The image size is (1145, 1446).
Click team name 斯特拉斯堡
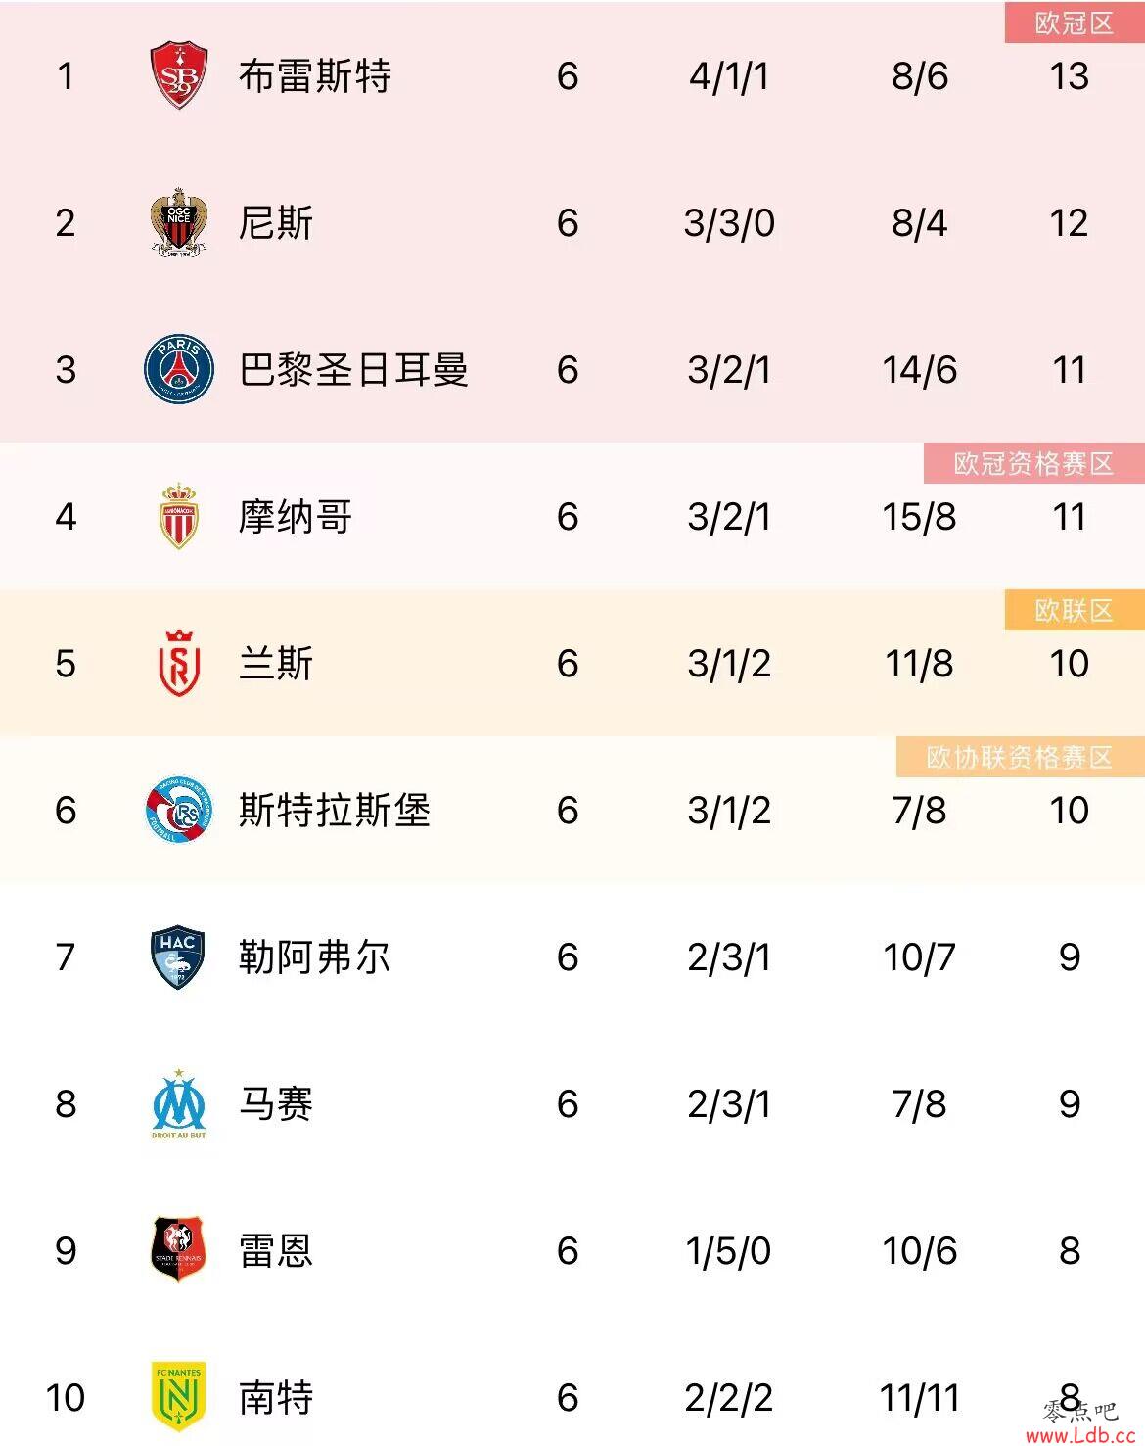click(335, 810)
